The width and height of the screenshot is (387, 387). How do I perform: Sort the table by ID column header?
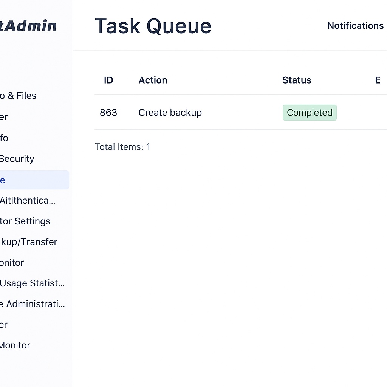click(x=108, y=80)
